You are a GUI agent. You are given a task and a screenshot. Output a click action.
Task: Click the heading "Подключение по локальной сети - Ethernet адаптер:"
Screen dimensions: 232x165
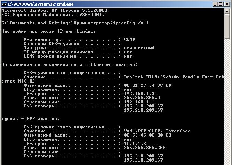click(70, 64)
